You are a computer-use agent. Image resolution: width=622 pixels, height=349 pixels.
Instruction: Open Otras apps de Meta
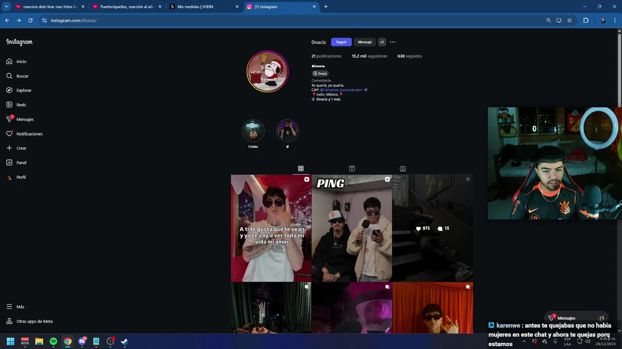click(29, 321)
